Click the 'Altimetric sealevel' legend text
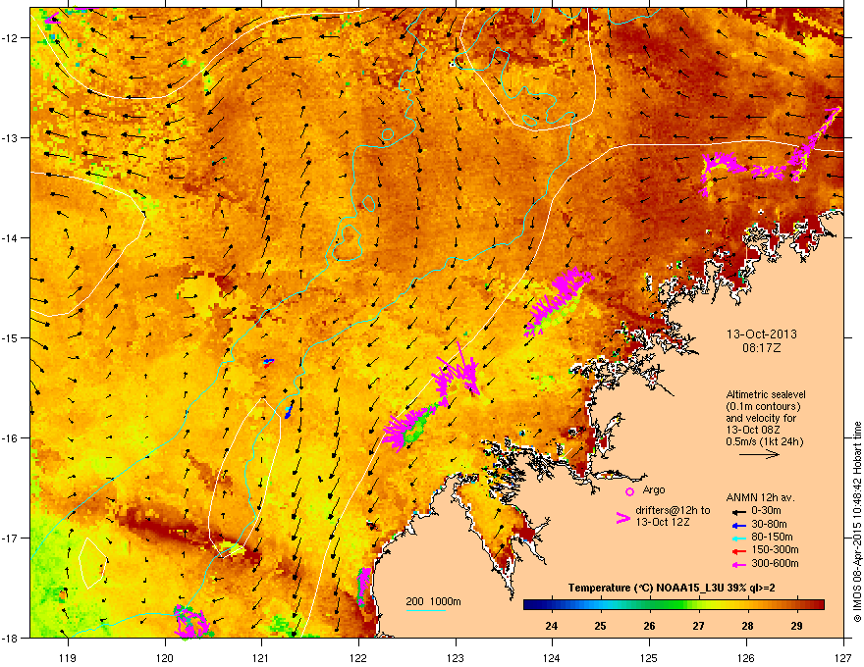This screenshot has width=864, height=667. [x=766, y=394]
